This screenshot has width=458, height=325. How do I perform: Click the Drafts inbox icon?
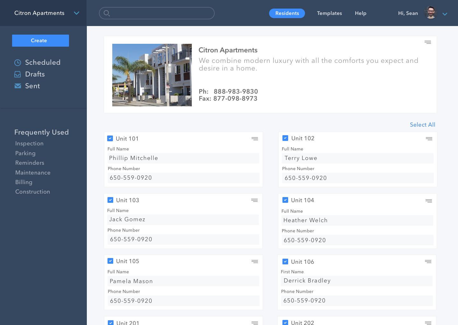click(x=18, y=74)
